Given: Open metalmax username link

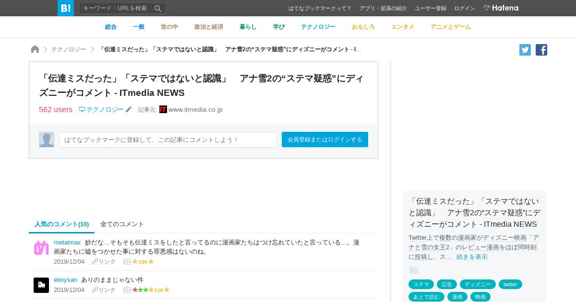Looking at the screenshot, I should point(67,243).
